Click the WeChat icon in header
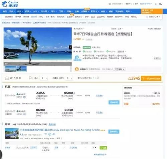This screenshot has width=167, height=159. 160,4
